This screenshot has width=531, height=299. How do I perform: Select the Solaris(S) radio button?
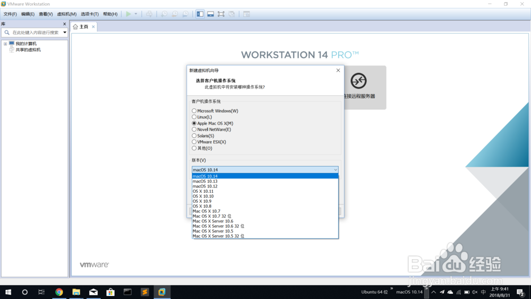[x=194, y=136]
